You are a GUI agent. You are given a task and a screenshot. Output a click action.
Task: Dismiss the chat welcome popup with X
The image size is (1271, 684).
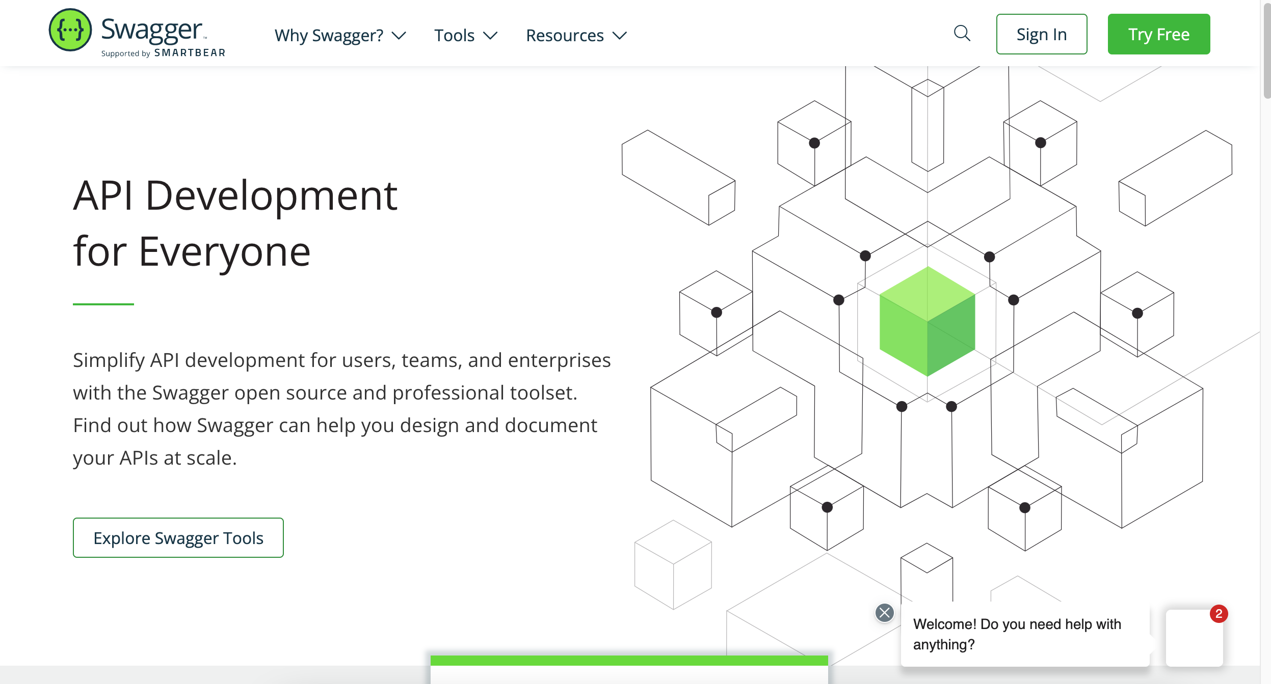pyautogui.click(x=884, y=613)
